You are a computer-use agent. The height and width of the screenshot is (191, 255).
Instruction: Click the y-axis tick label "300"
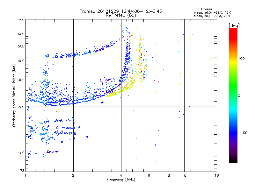coord(21,80)
